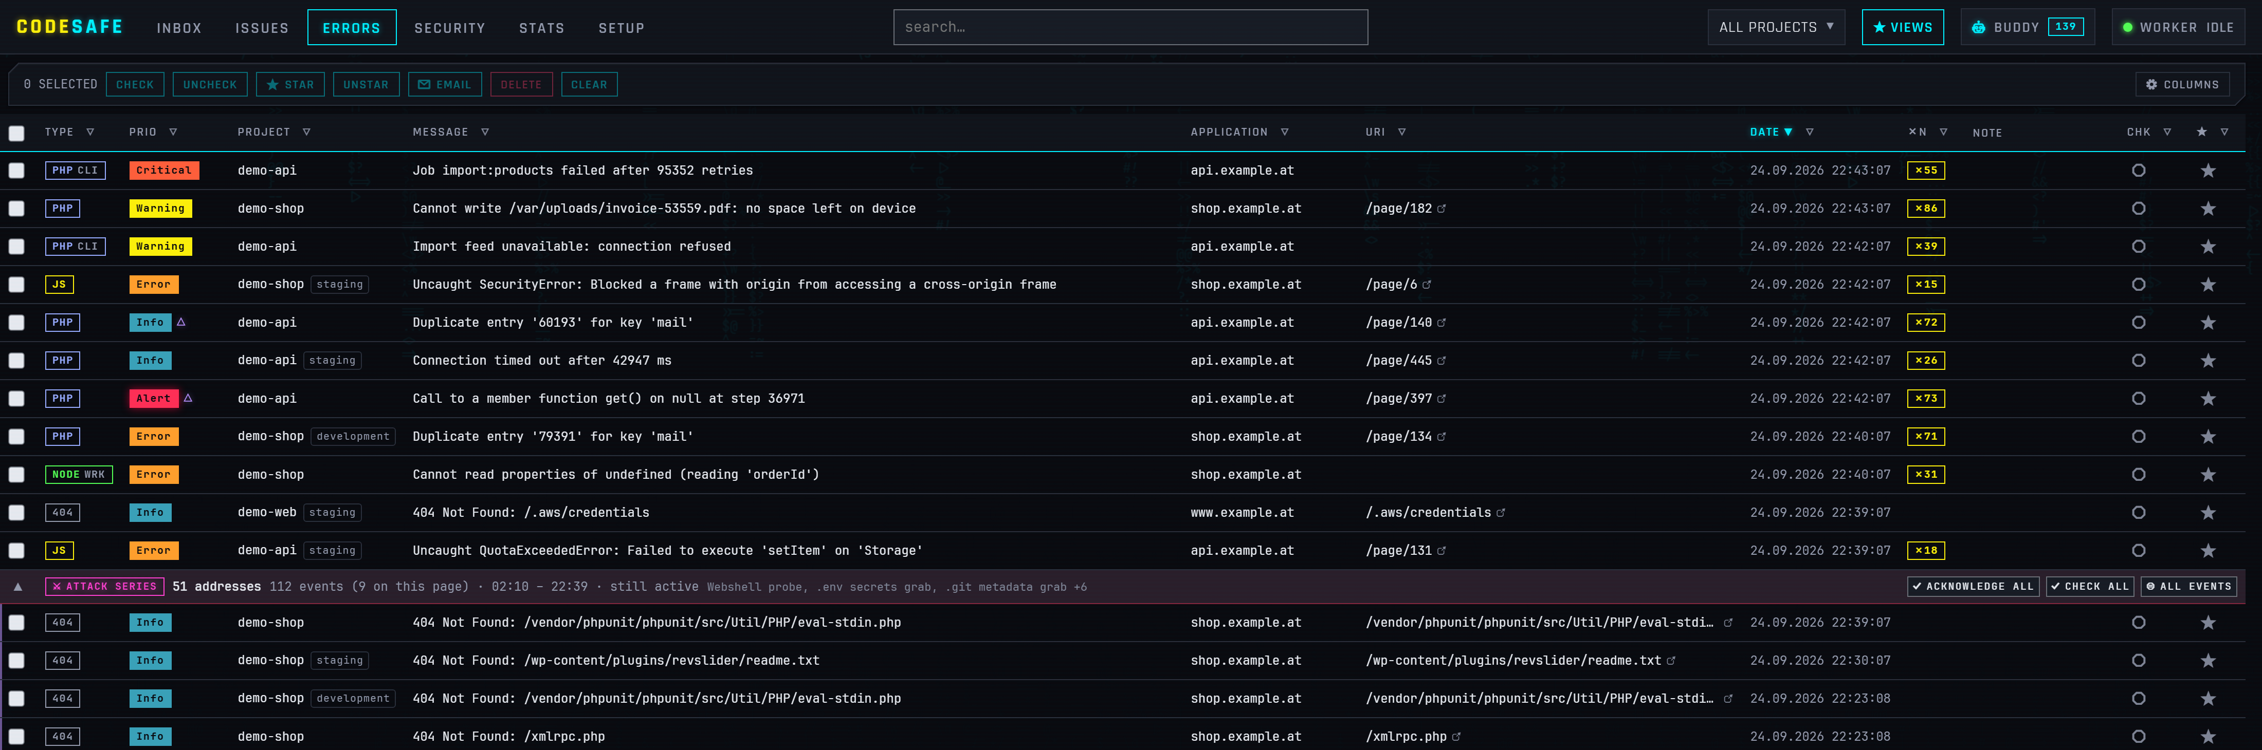Click the Buddy robot icon
Viewport: 2262px width, 750px height.
(1978, 27)
